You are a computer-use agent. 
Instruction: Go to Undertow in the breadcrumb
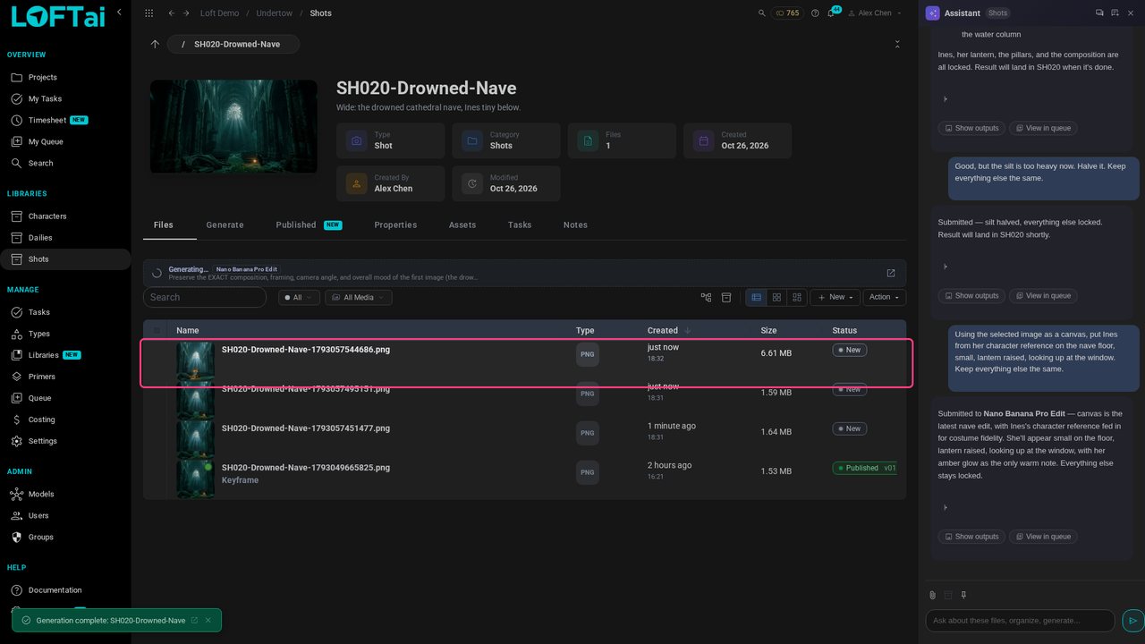point(272,13)
